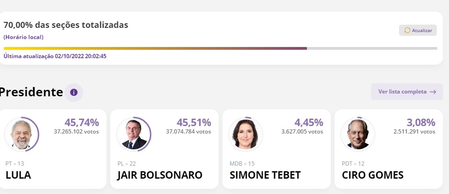The image size is (449, 194).
Task: Click Simone Tebet's 4,45% percentage
Action: click(308, 123)
